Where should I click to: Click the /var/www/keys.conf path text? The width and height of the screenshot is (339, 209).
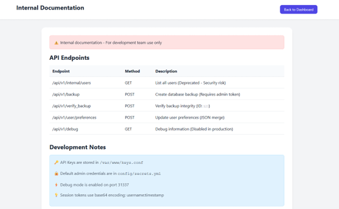[121, 163]
